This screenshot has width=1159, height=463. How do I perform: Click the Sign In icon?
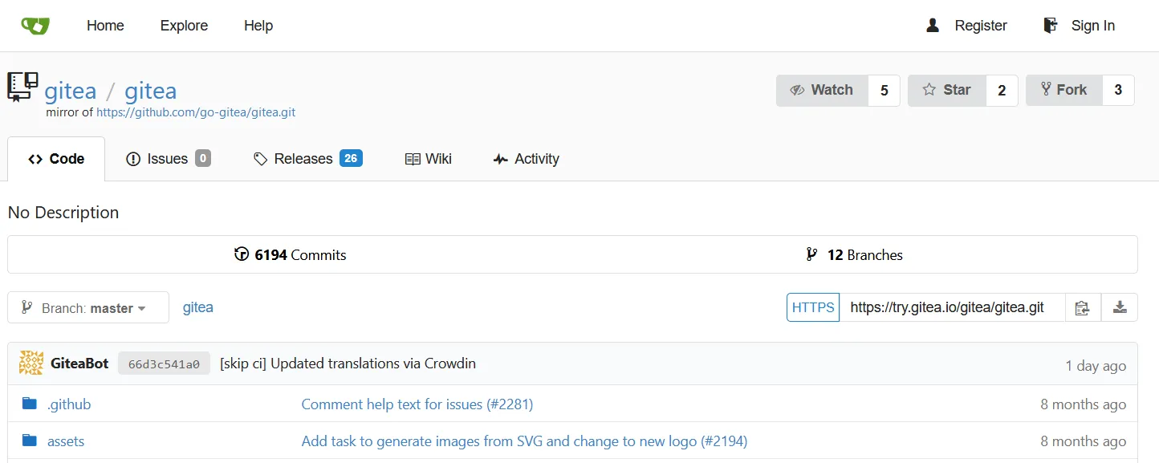point(1050,26)
